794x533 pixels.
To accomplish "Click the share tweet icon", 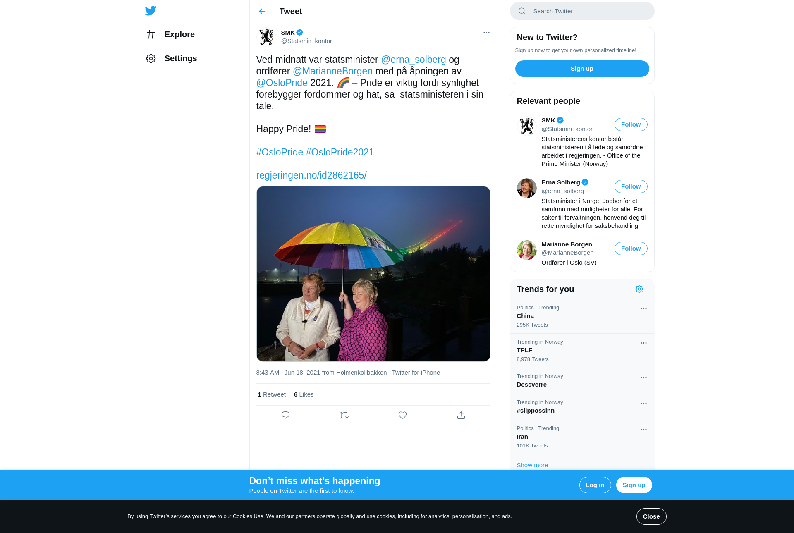I will 461,415.
